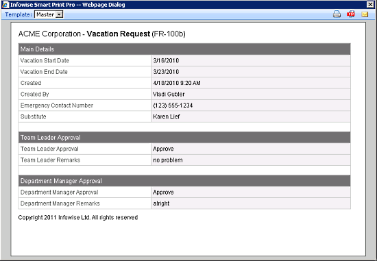
Task: Click the copyright footer text
Action: point(78,218)
